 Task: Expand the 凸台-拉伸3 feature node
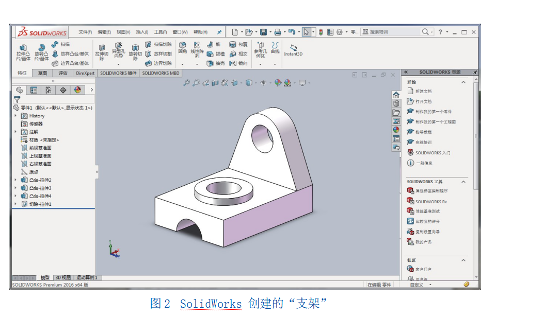15,188
